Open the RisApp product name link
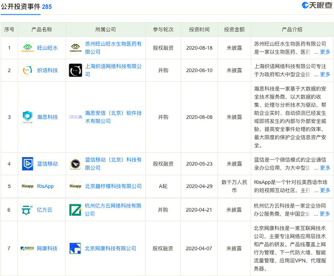 point(46,186)
